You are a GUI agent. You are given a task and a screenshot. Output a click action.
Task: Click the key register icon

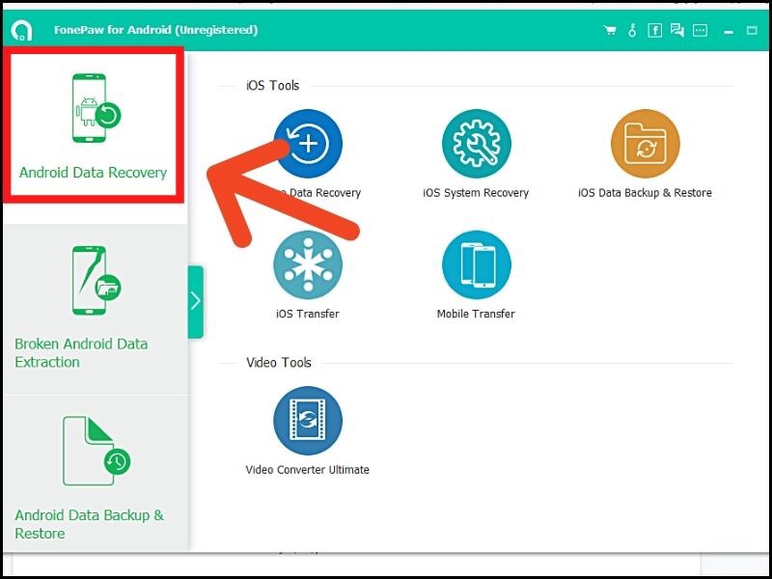632,31
